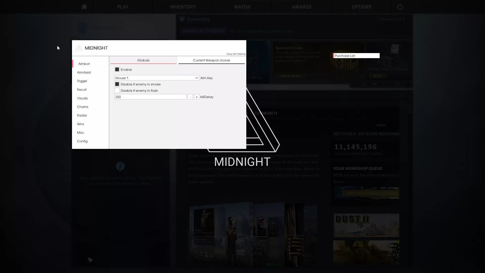485x273 pixels.
Task: Click the Misc icon in sidebar
Action: [x=80, y=132]
